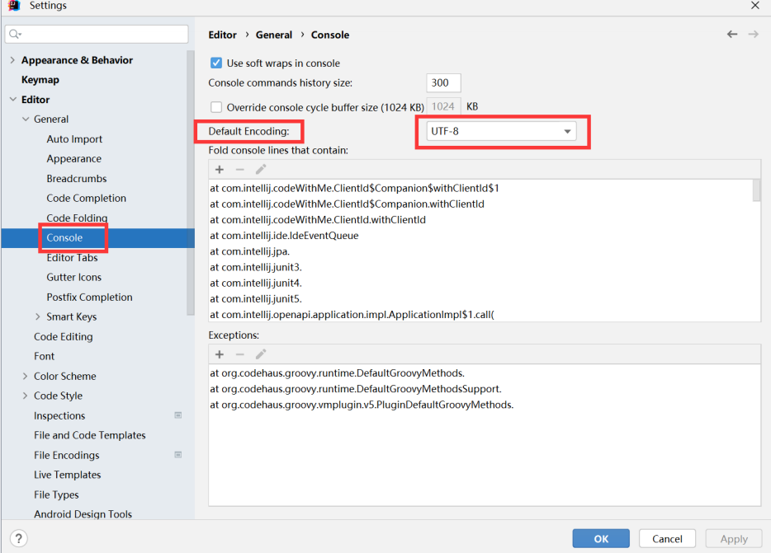771x553 pixels.
Task: Open the Default Encoding UTF-8 dropdown
Action: pos(501,131)
